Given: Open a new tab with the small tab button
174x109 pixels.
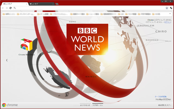Looking at the screenshot, I should click(x=57, y=4).
